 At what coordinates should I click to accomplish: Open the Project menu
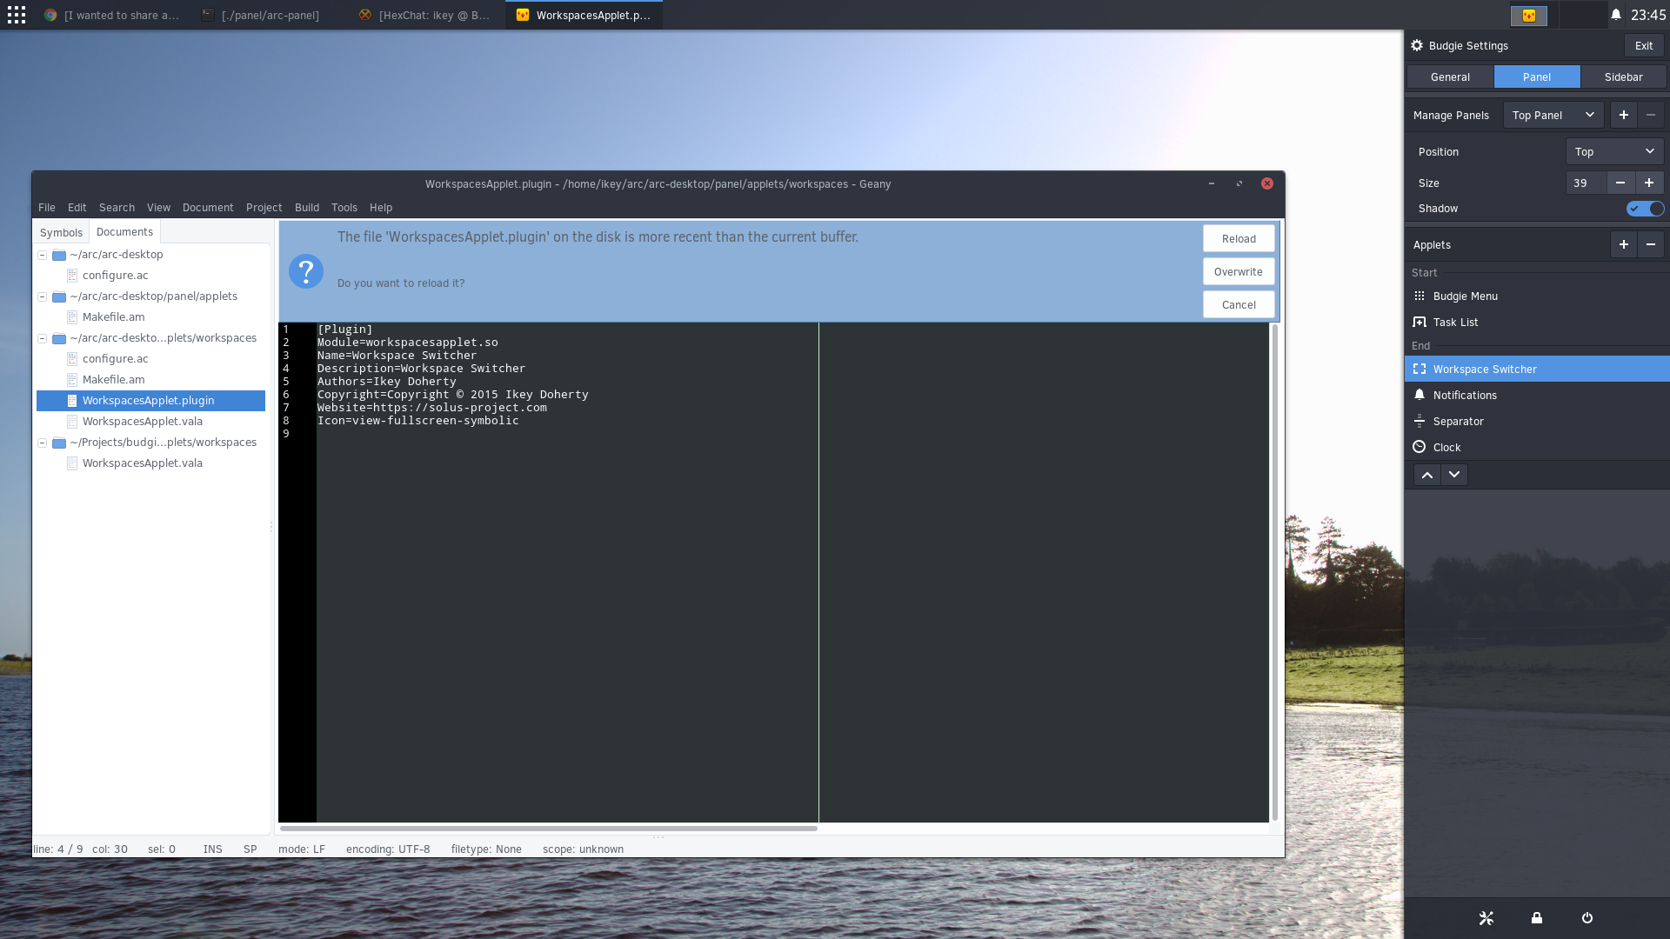(x=264, y=208)
